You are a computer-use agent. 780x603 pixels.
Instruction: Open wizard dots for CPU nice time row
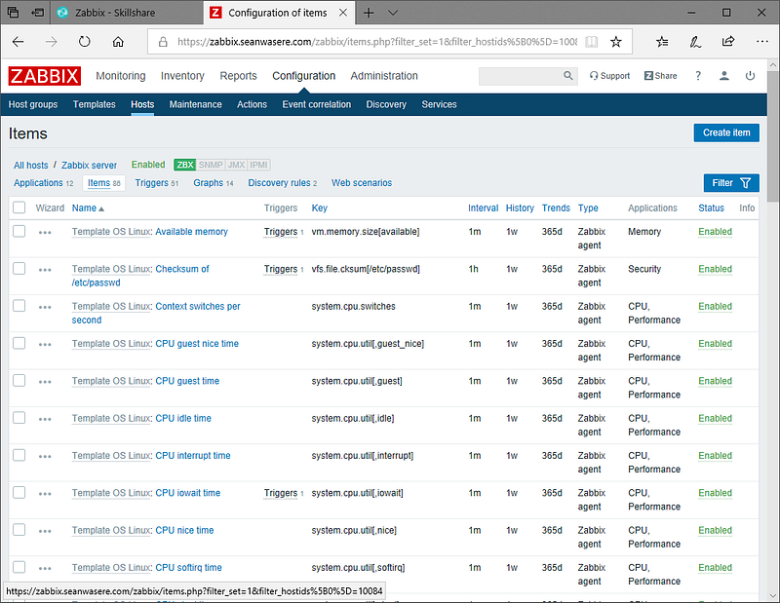coord(45,531)
